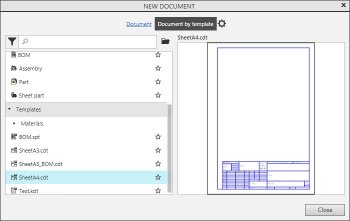The image size is (350, 221).
Task: Expand the Materials folder
Action: [x=14, y=123]
